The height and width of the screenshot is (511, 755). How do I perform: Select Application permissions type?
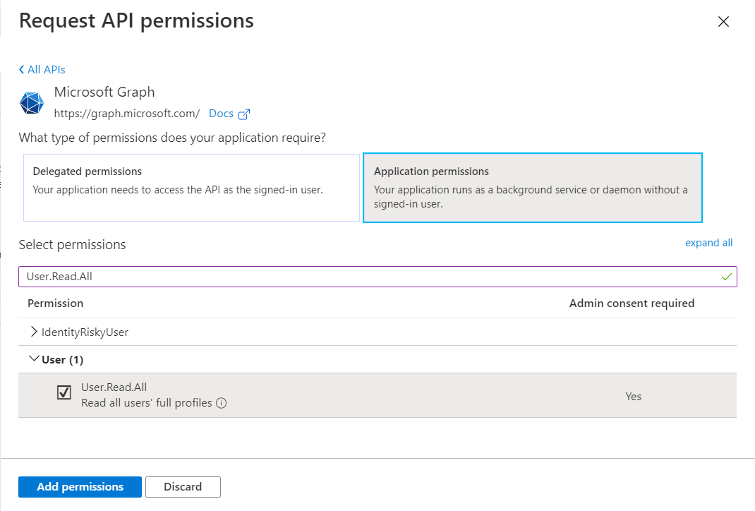[x=532, y=187]
